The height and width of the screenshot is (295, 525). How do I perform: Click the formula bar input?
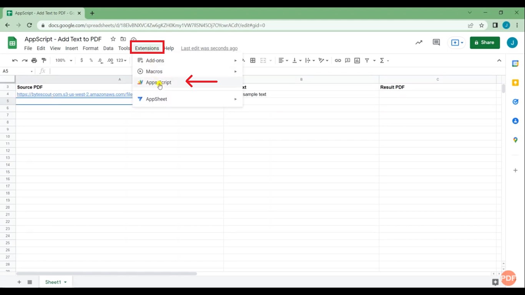276,71
